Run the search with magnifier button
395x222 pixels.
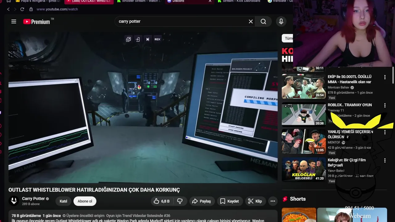point(263,21)
